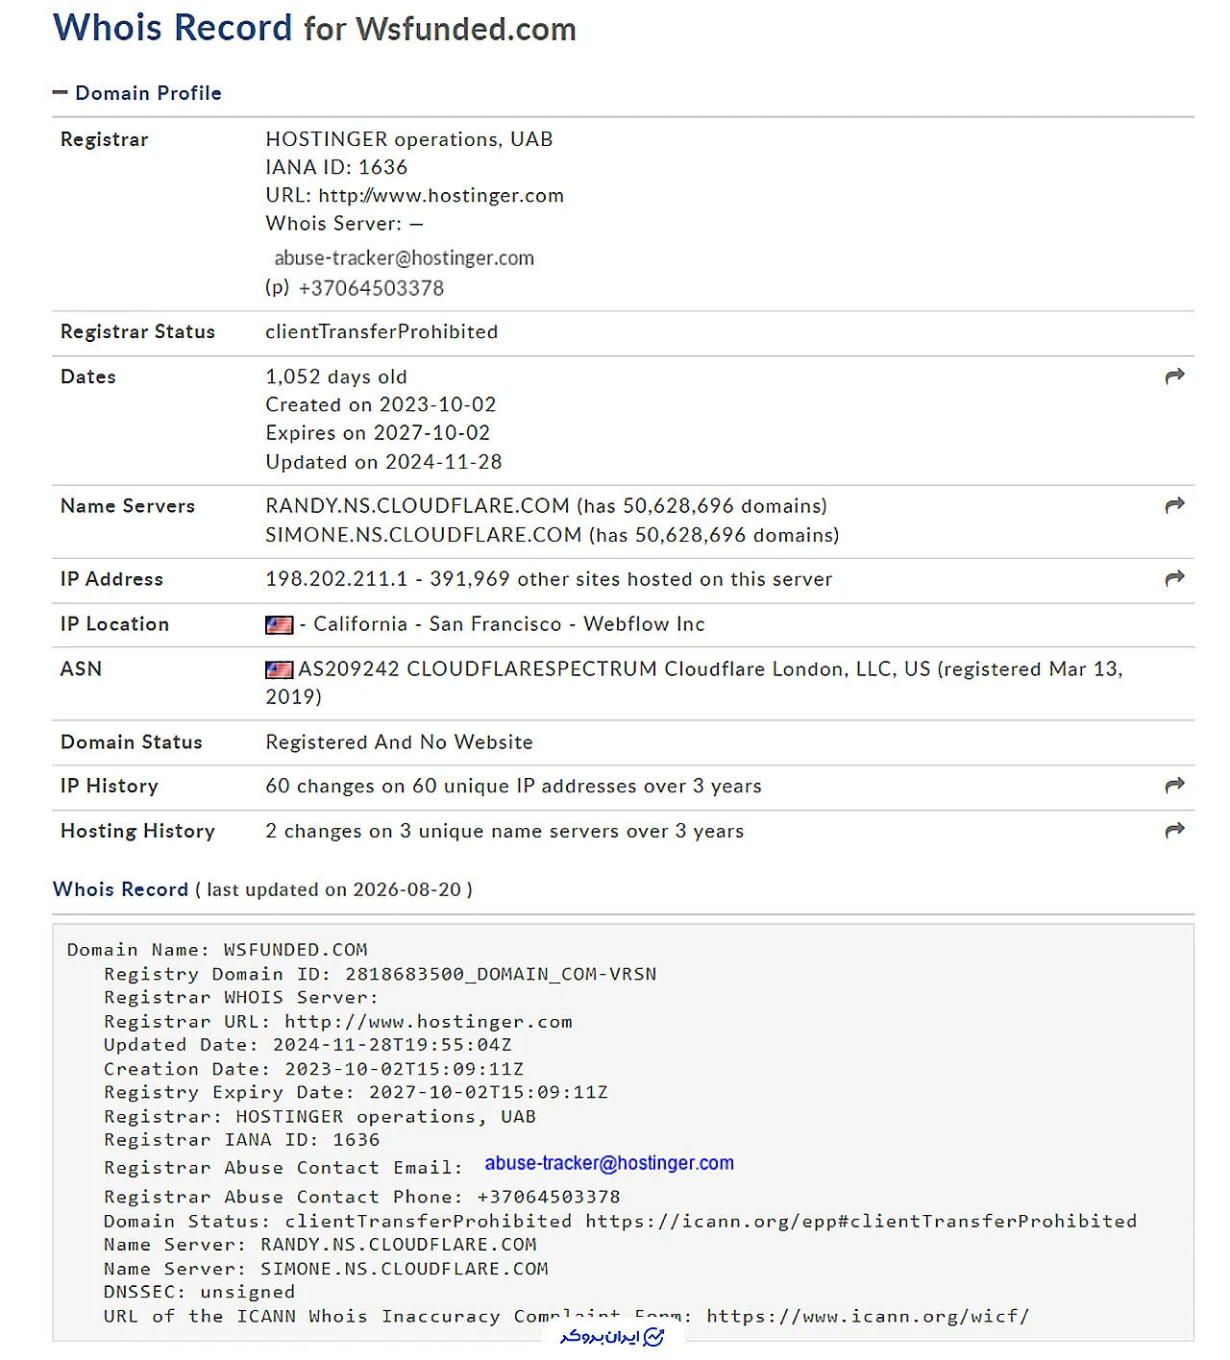Click the Registrar Abuse Contact Phone line
The width and height of the screenshot is (1230, 1360).
(x=362, y=1198)
